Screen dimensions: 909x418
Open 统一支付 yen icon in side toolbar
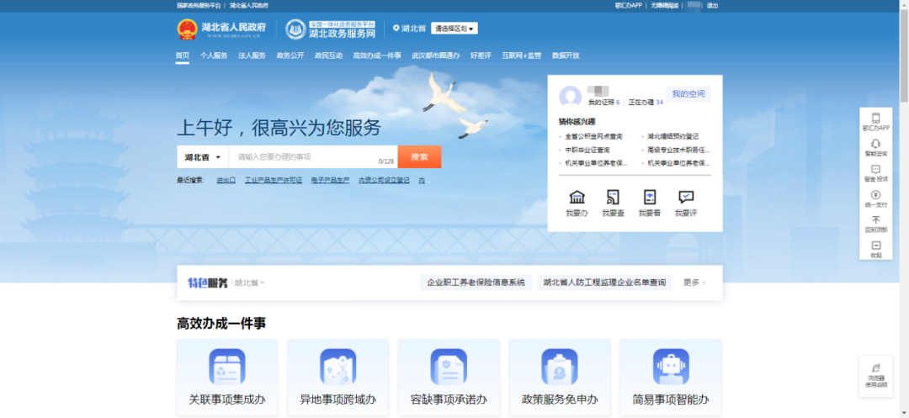(876, 194)
